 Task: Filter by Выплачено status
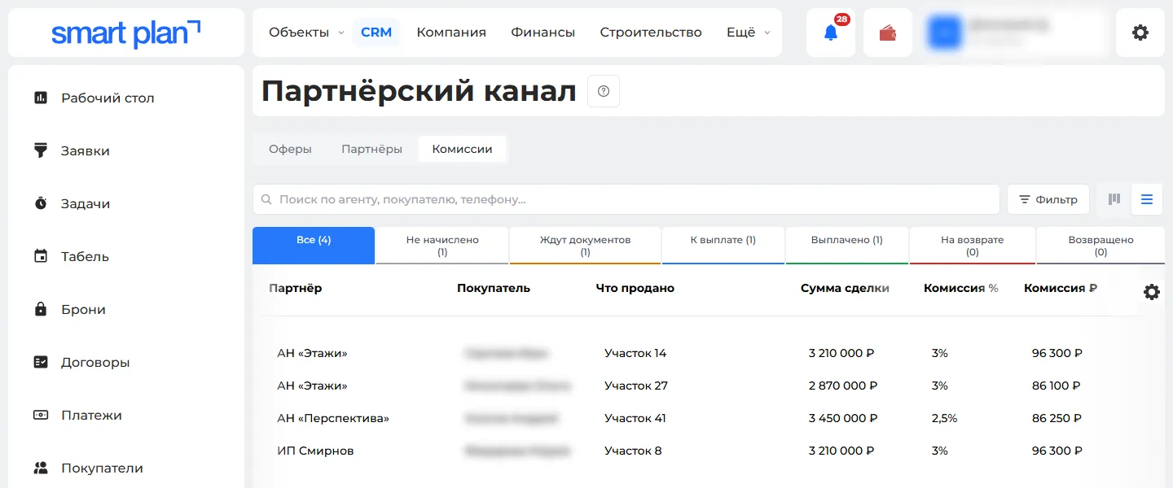click(x=847, y=246)
